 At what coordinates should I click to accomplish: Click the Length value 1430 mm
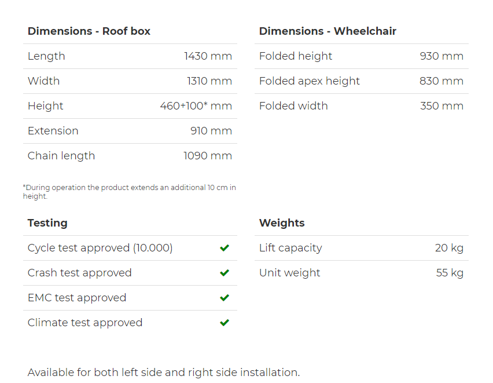(208, 56)
